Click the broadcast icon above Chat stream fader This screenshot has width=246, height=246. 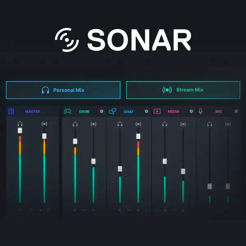tap(138, 124)
